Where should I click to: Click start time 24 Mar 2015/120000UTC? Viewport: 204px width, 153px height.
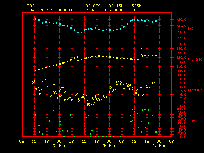pyautogui.click(x=48, y=10)
